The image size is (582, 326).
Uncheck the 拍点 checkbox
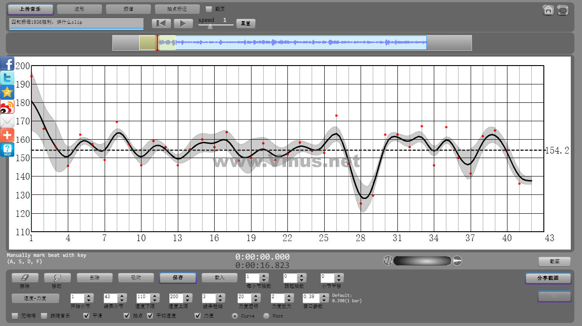[x=127, y=316]
